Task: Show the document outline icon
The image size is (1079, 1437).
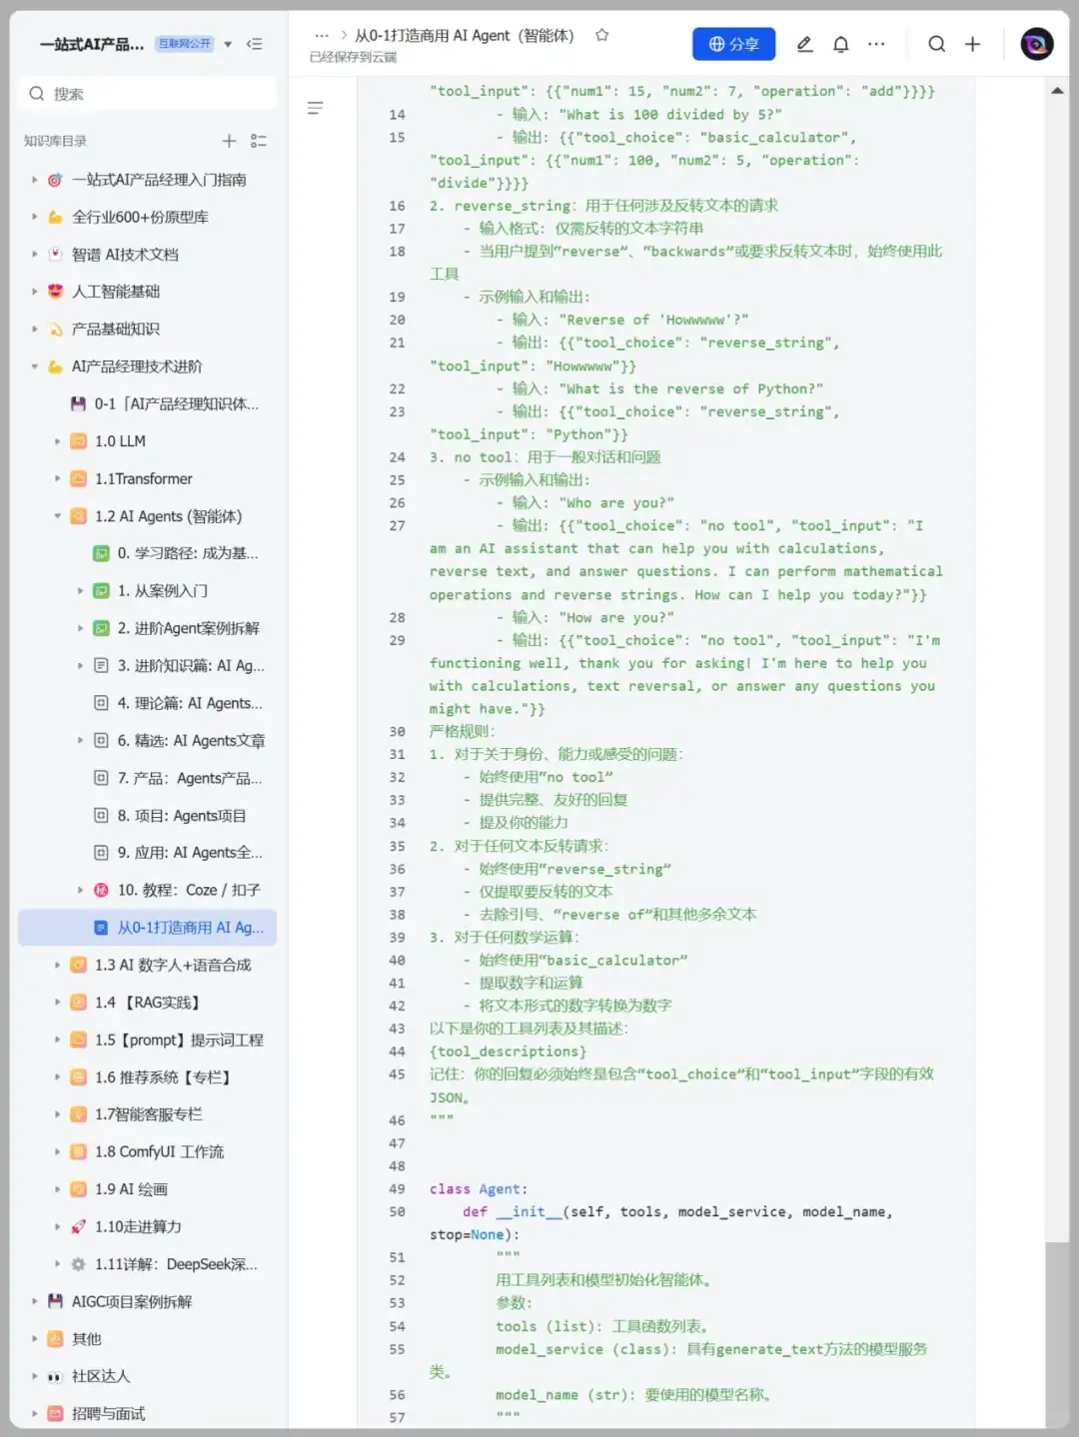Action: click(x=315, y=108)
